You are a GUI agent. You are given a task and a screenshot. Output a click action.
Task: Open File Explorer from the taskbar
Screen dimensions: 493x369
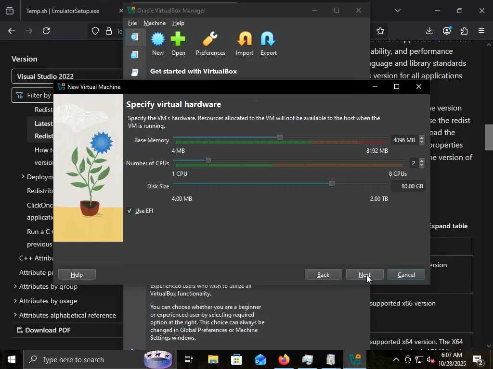click(x=213, y=359)
